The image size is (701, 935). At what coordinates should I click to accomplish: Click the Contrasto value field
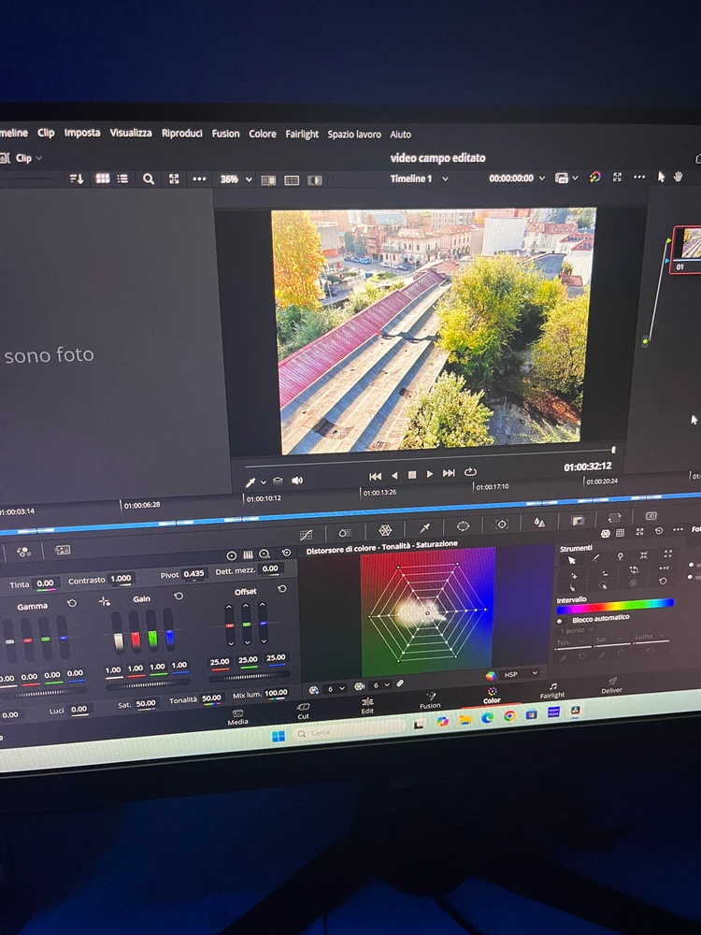pyautogui.click(x=121, y=579)
